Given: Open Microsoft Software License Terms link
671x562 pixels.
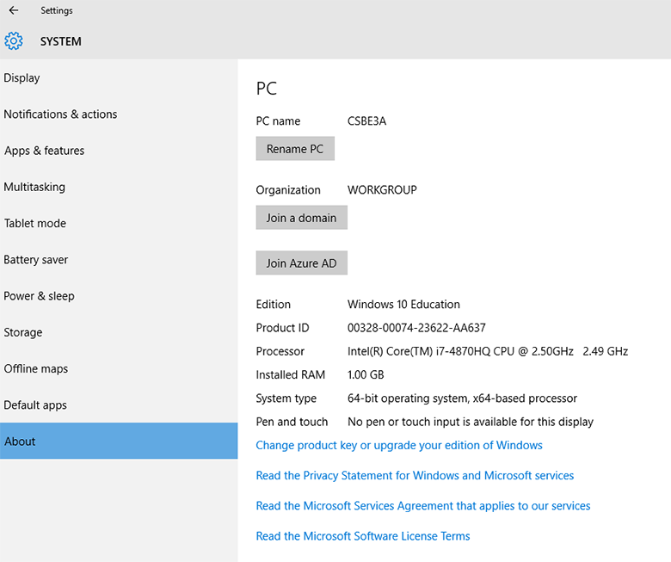Looking at the screenshot, I should pyautogui.click(x=363, y=536).
